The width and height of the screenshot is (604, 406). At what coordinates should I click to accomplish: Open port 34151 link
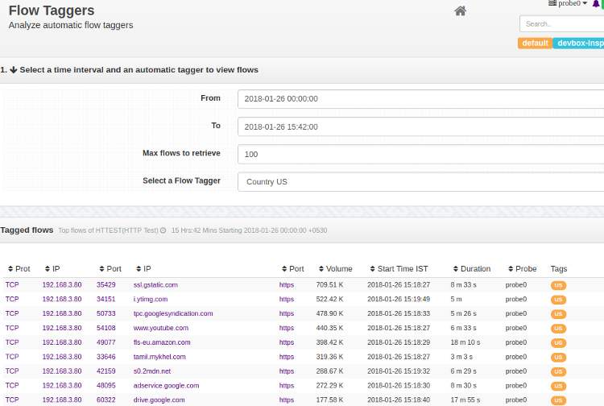click(106, 300)
